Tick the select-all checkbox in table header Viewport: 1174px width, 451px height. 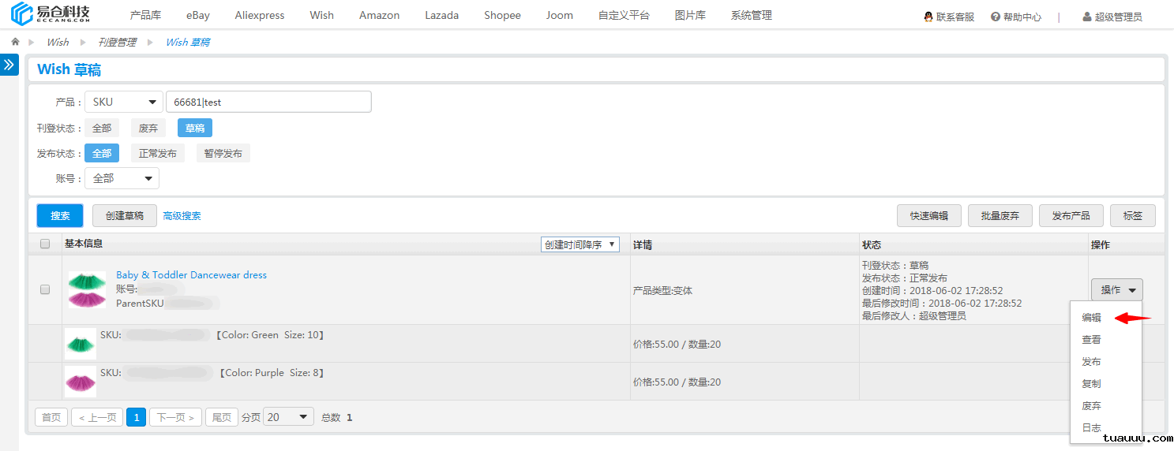(45, 244)
